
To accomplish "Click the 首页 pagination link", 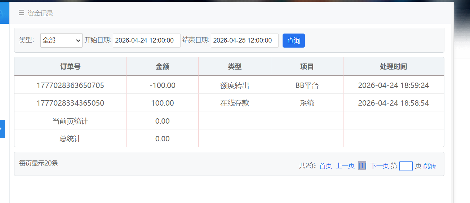I will point(326,166).
